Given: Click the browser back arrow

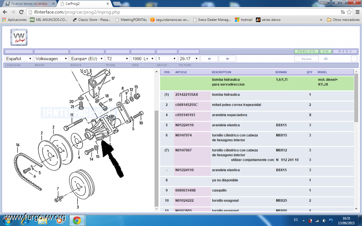Looking at the screenshot, I should [5, 12].
